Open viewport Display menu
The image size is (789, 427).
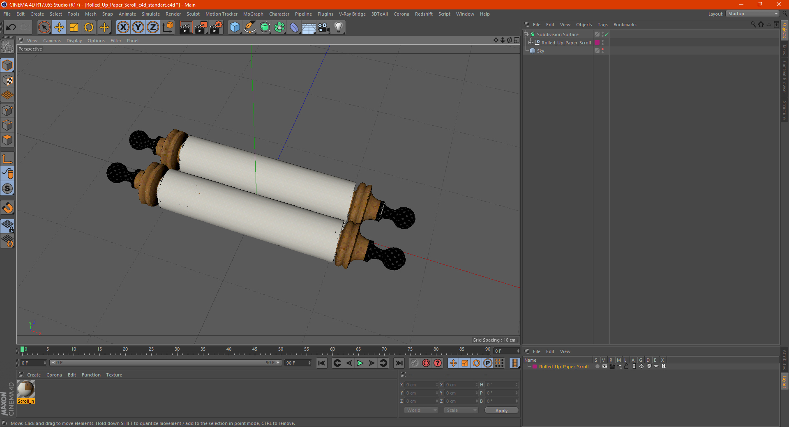coord(74,41)
